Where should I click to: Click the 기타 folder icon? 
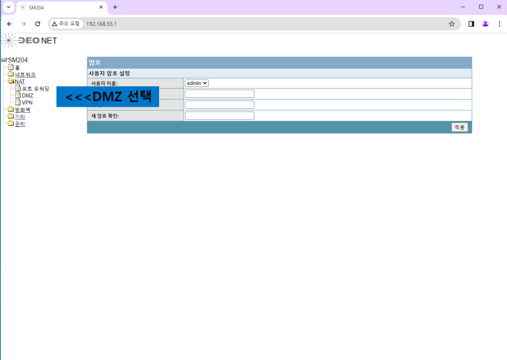[10, 116]
